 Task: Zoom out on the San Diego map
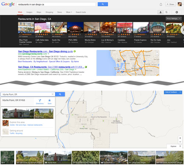click(157, 54)
